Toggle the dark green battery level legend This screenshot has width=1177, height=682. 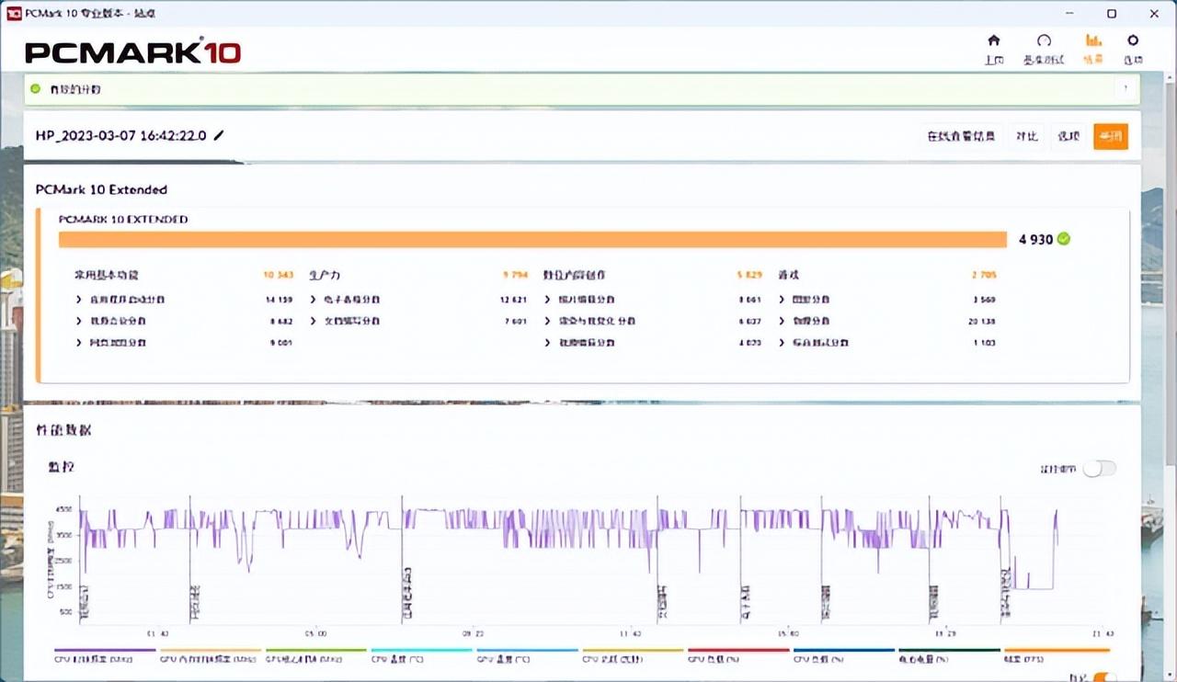[x=949, y=655]
